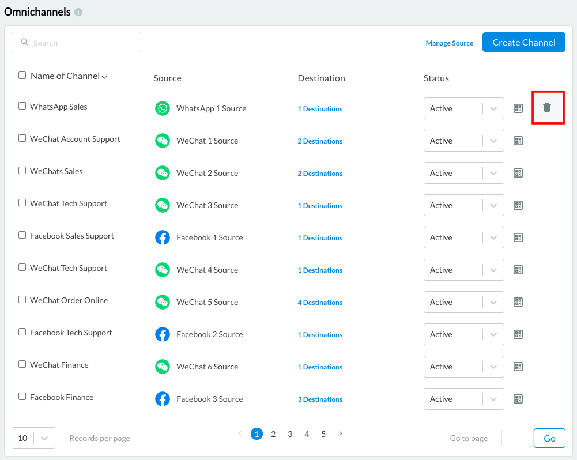This screenshot has width=577, height=460.
Task: Tick the WeChats Sales checkbox
Action: pyautogui.click(x=22, y=171)
